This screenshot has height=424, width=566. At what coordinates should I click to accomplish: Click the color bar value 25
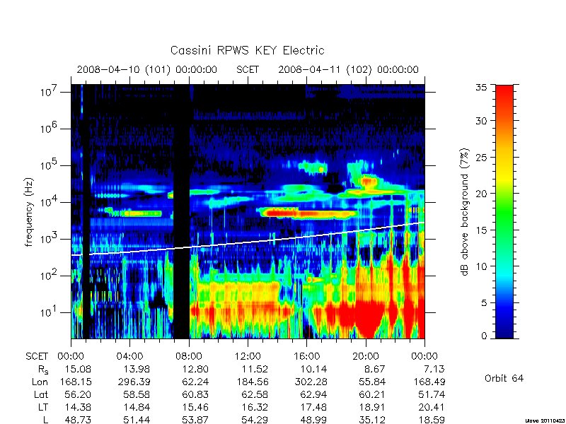[482, 157]
